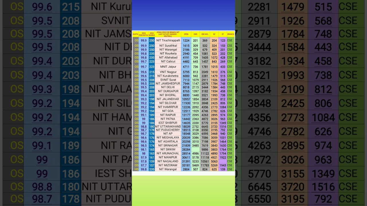Viewport: 367px width, 206px height.
Task: Click the BRANCH column header
Action: (x=231, y=34)
